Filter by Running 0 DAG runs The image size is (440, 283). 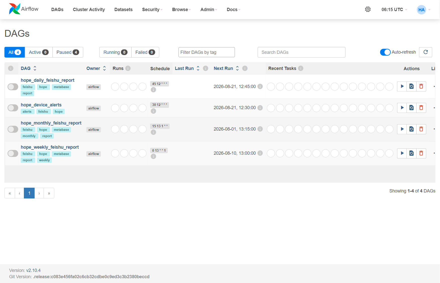(x=115, y=52)
